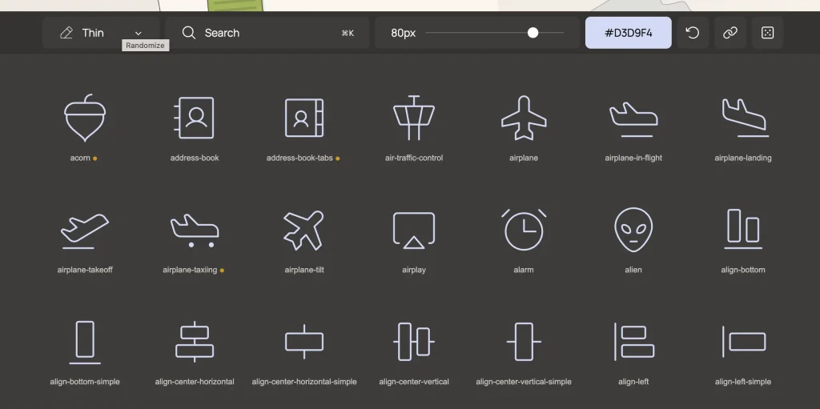Click the align-center-vertical icon
Viewport: 820px width, 409px height.
click(414, 342)
